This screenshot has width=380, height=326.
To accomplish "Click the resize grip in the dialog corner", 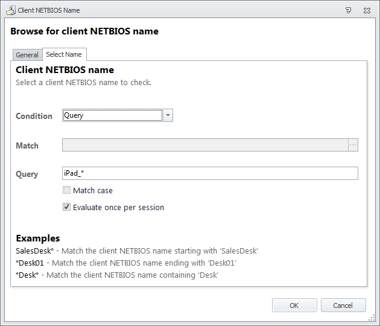I will 372,318.
